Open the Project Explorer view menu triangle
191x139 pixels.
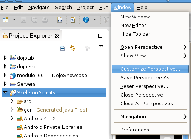pyautogui.click(x=101, y=47)
